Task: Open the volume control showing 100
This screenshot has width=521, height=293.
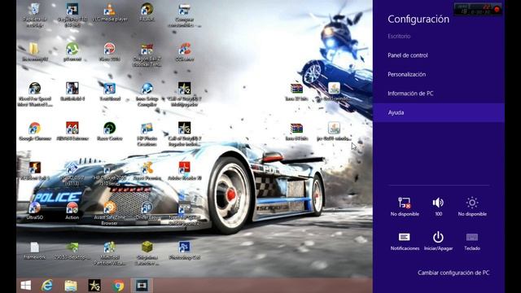Action: click(x=438, y=206)
